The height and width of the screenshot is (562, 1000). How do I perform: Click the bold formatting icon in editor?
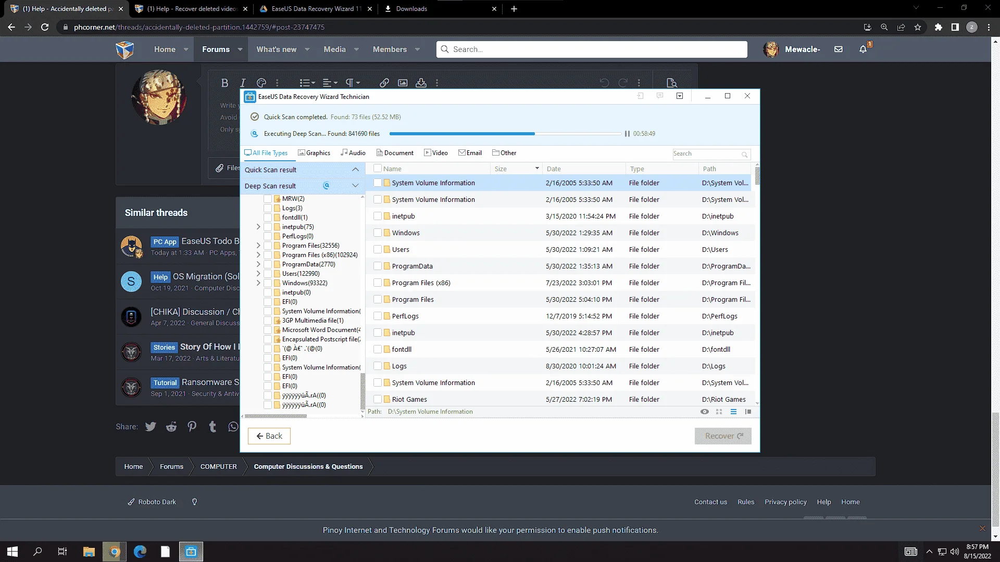pyautogui.click(x=224, y=83)
